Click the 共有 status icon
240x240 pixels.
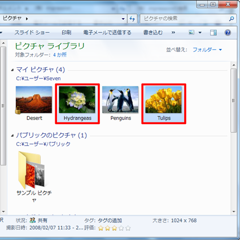(33, 220)
